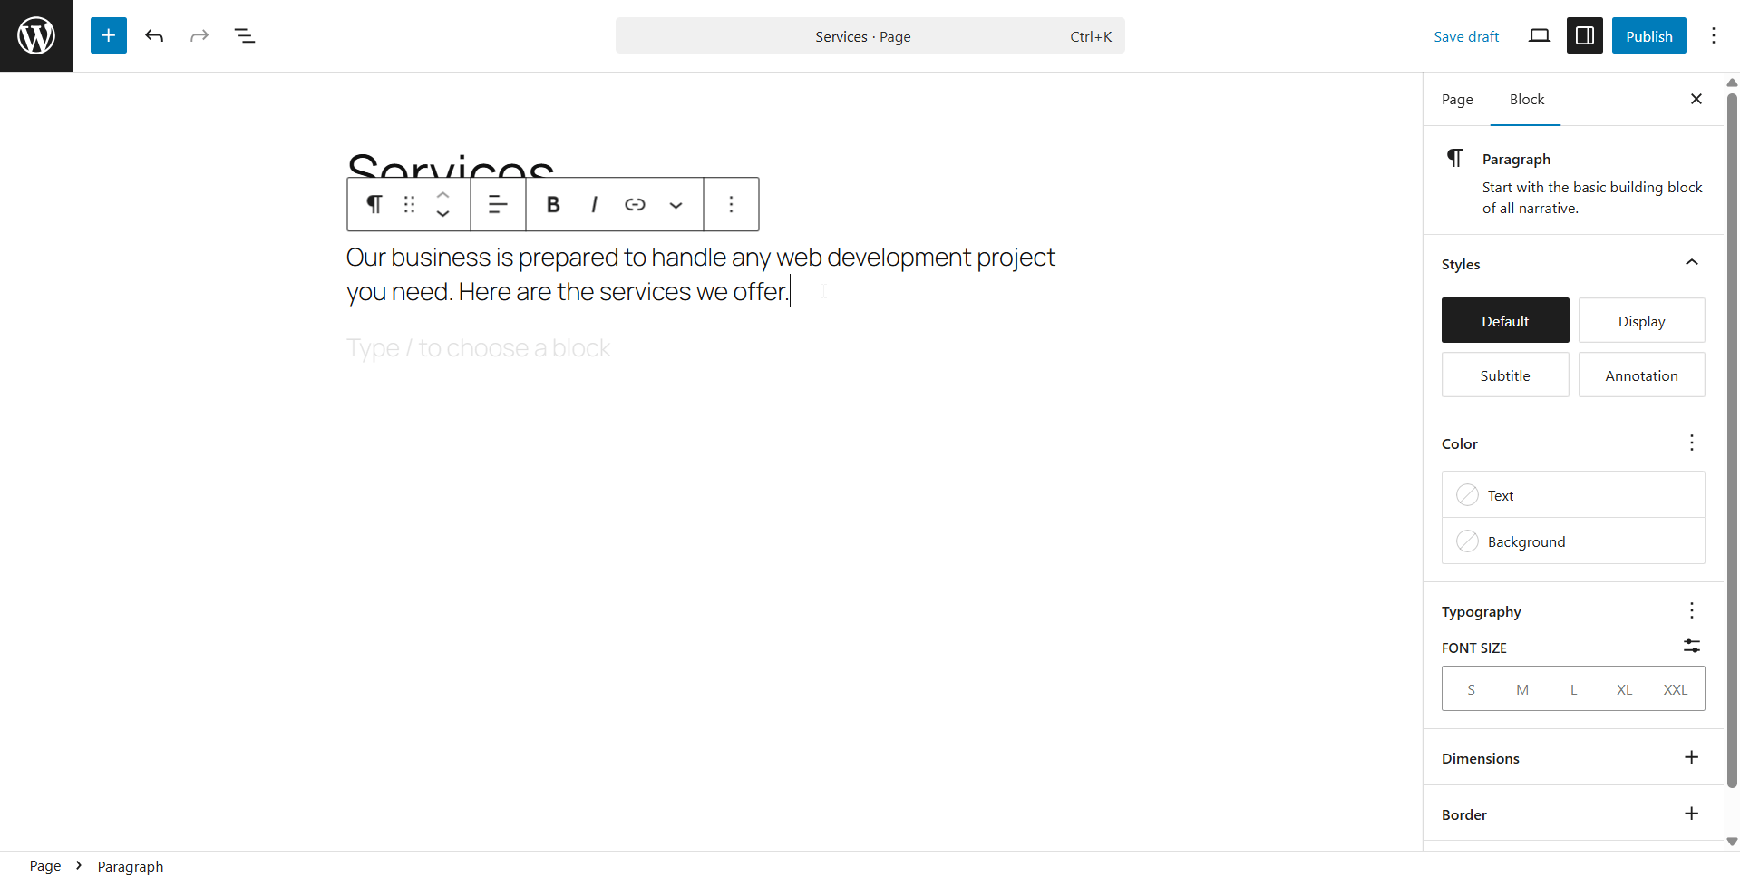Click the WordPress logo icon
Viewport: 1740px width, 877px height.
point(36,36)
